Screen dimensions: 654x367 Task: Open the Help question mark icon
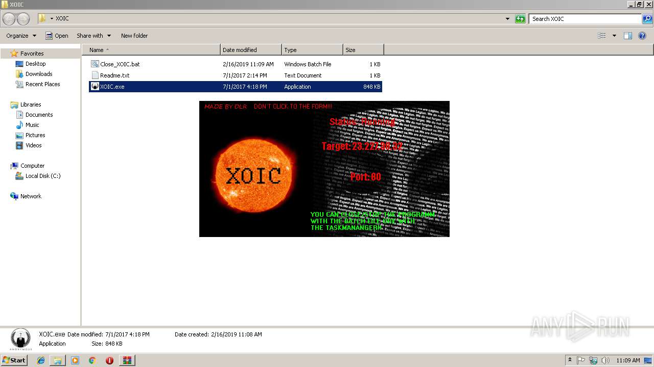(x=643, y=36)
